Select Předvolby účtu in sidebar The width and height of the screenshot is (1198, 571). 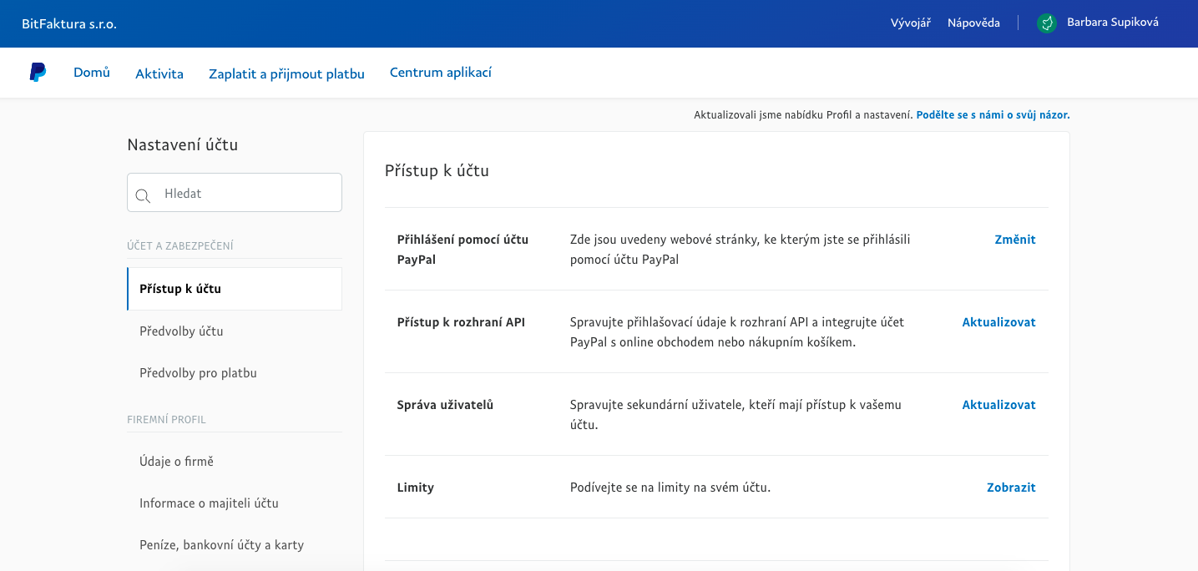tap(181, 331)
